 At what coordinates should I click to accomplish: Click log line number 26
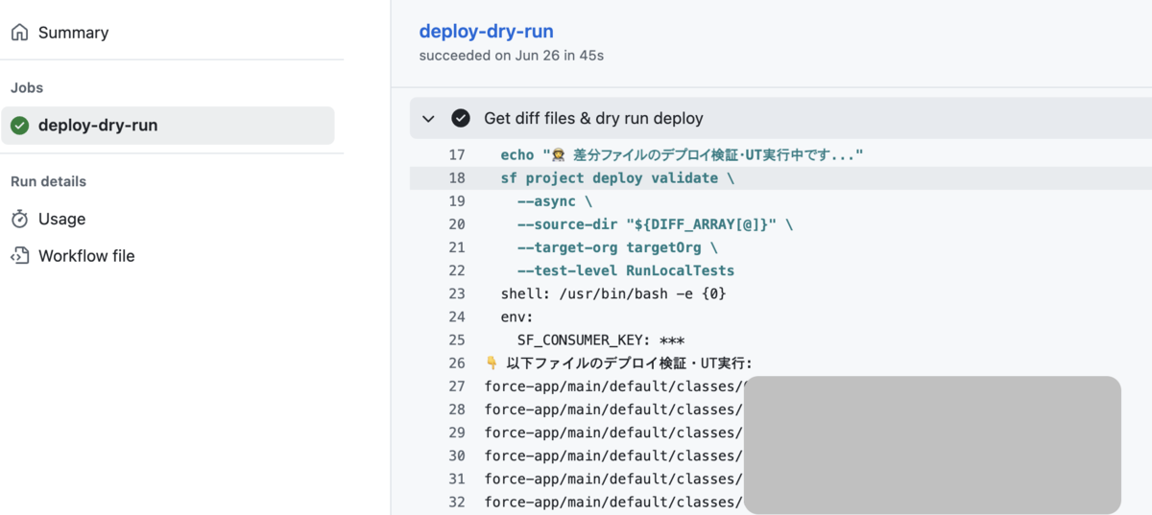(x=457, y=363)
